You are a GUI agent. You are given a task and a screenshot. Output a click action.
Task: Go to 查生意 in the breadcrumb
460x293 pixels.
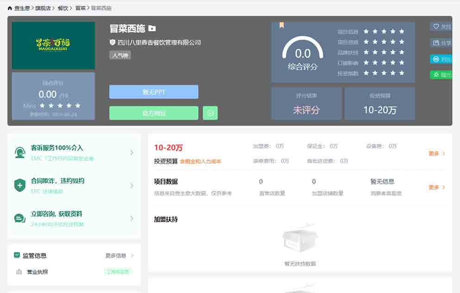pyautogui.click(x=22, y=8)
